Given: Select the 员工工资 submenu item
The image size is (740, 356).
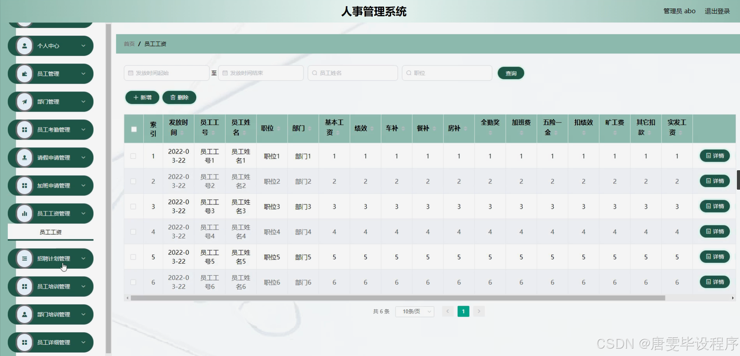Looking at the screenshot, I should click(51, 232).
